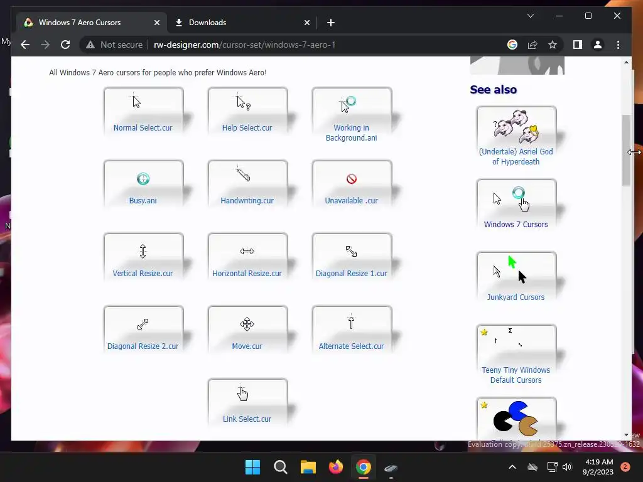
Task: Open the Unavailable .cur link
Action: point(352,200)
